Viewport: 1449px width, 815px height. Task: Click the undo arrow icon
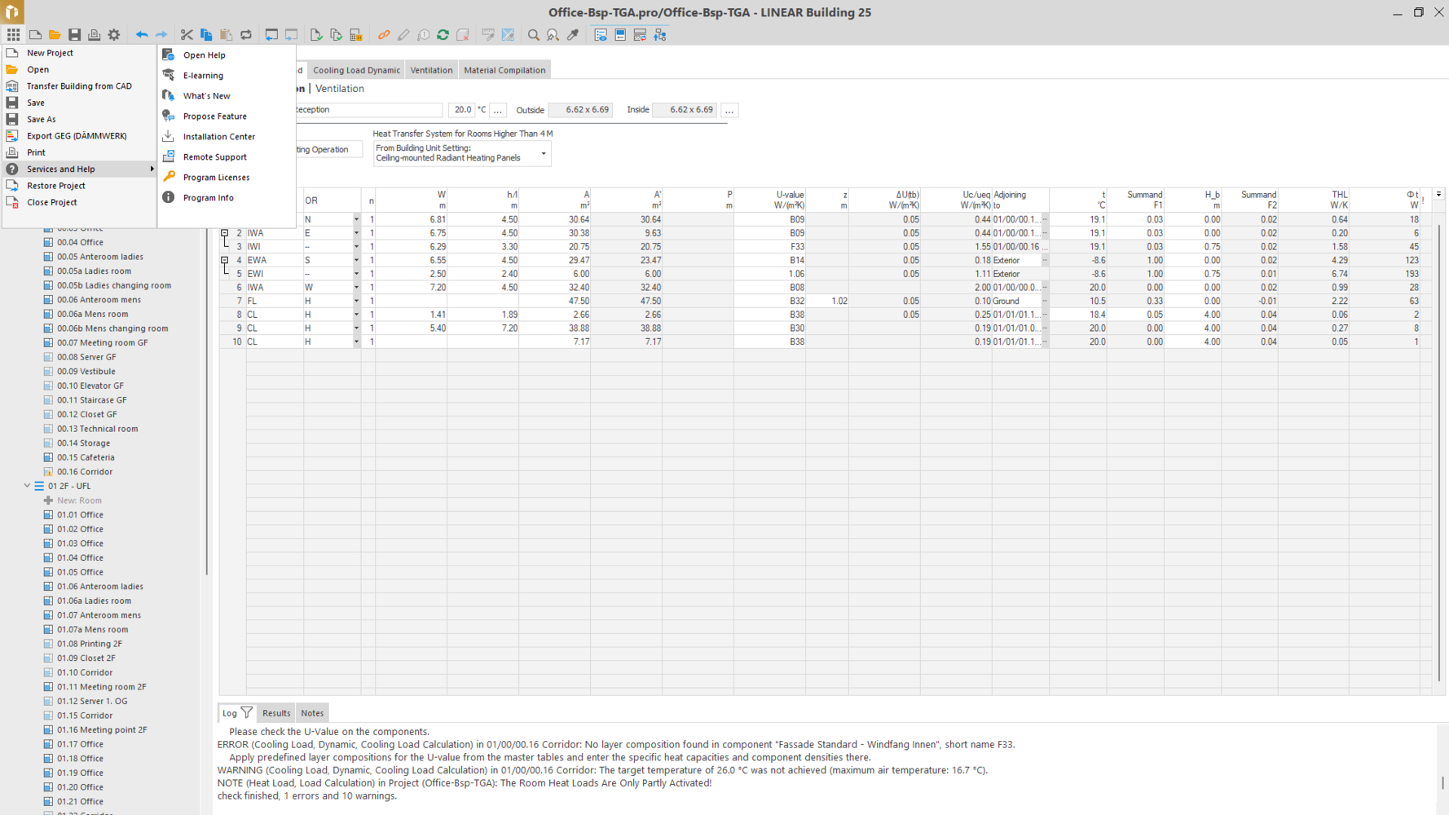coord(142,34)
